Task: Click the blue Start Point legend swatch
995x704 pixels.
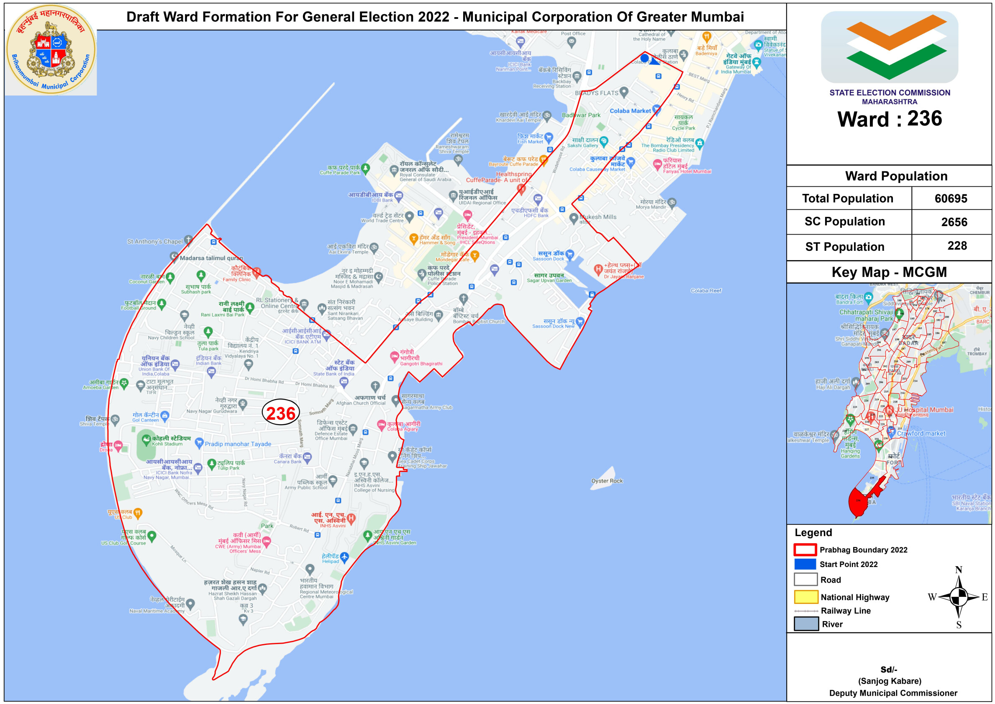Action: click(805, 564)
